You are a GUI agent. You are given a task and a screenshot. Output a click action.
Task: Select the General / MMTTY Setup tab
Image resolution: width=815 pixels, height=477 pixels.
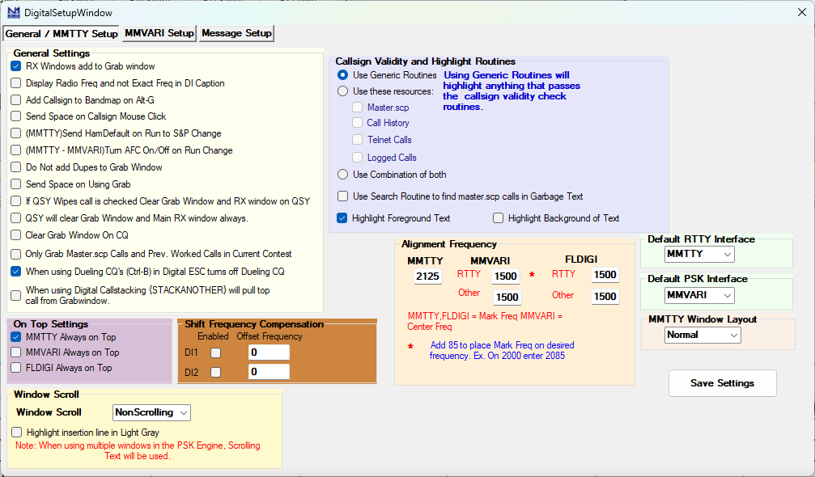tap(61, 33)
